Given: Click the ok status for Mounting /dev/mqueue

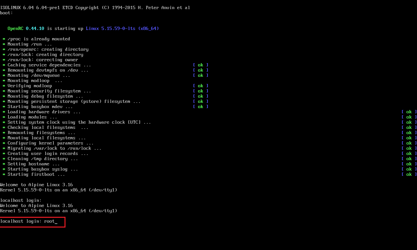Looking at the screenshot, I should tap(201, 76).
